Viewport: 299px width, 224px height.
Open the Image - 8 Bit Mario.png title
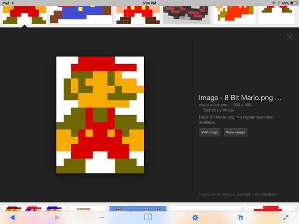coord(240,98)
